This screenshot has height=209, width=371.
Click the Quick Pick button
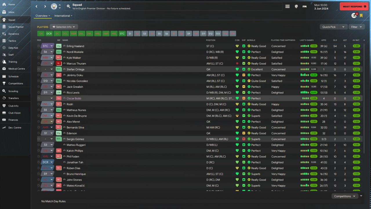pos(329,27)
